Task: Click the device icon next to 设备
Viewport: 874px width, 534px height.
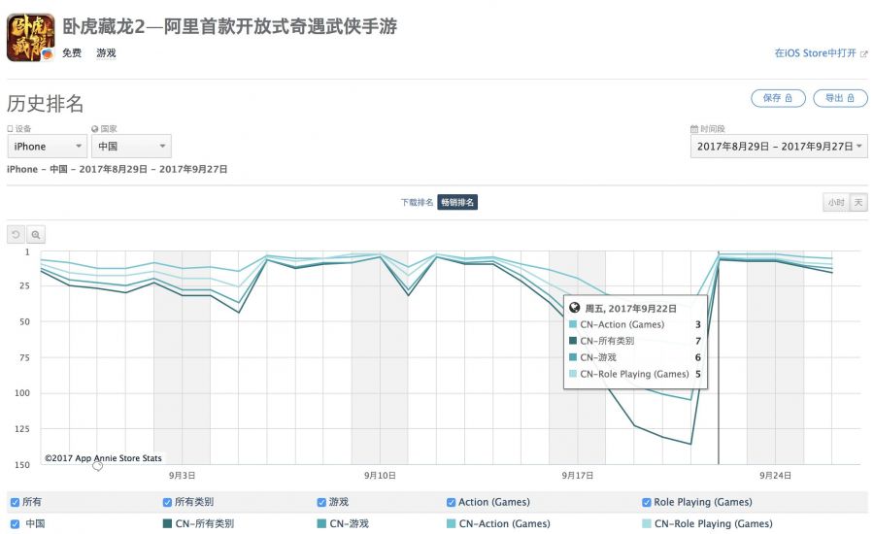Action: click(10, 129)
